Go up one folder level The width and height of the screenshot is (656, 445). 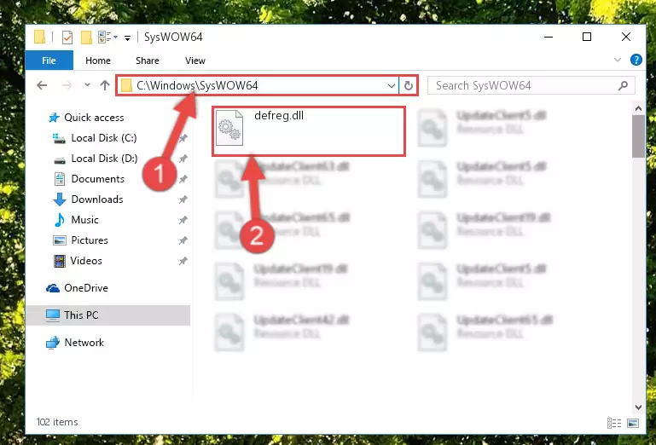coord(105,85)
